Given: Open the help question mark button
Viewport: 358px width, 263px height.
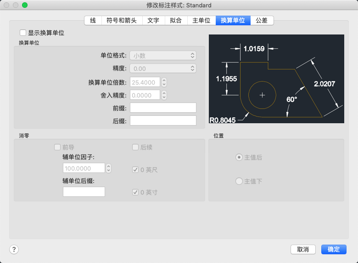Looking at the screenshot, I should (x=14, y=249).
